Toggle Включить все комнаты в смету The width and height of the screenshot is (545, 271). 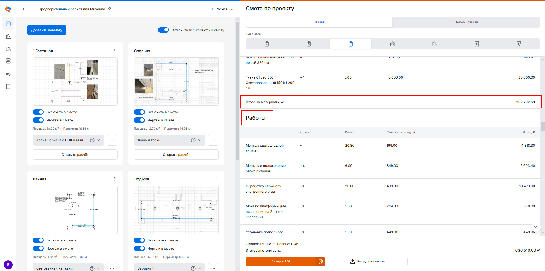(x=163, y=30)
